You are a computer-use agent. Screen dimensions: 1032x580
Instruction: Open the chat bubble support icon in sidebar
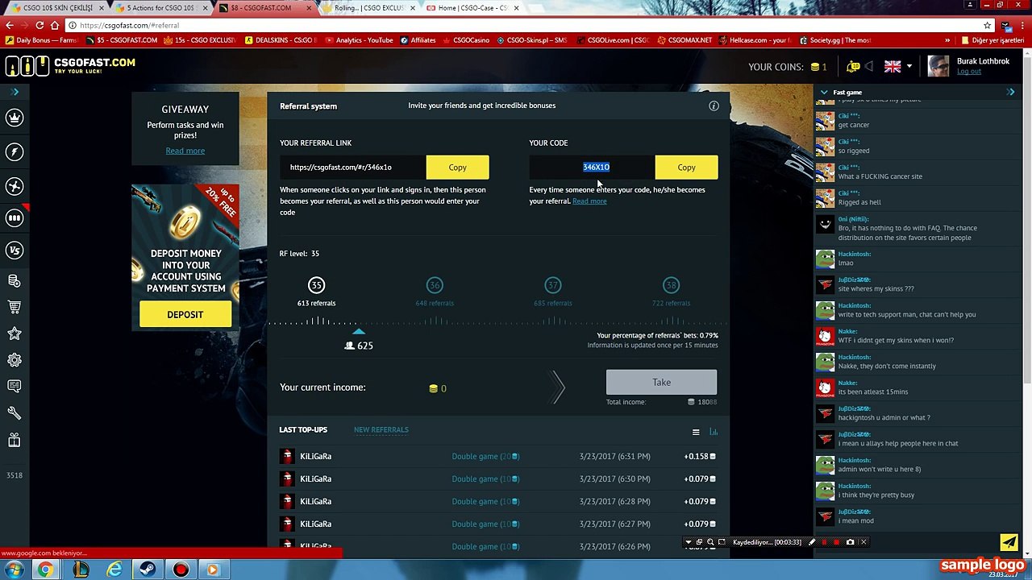[15, 386]
